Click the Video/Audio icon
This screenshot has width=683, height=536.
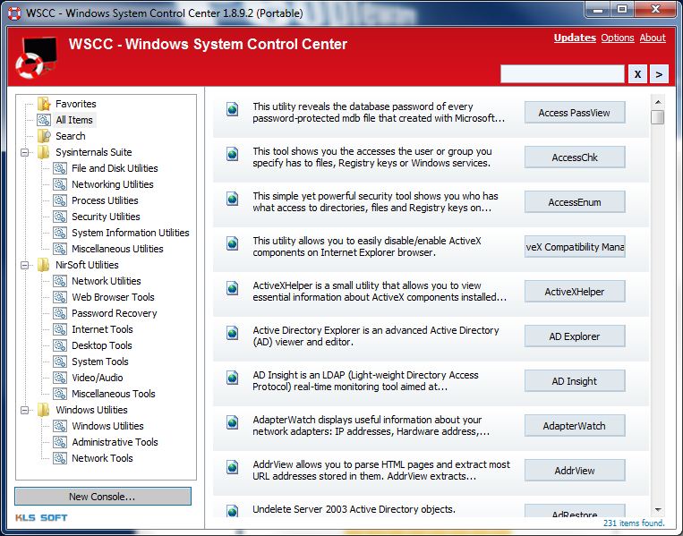pyautogui.click(x=60, y=378)
